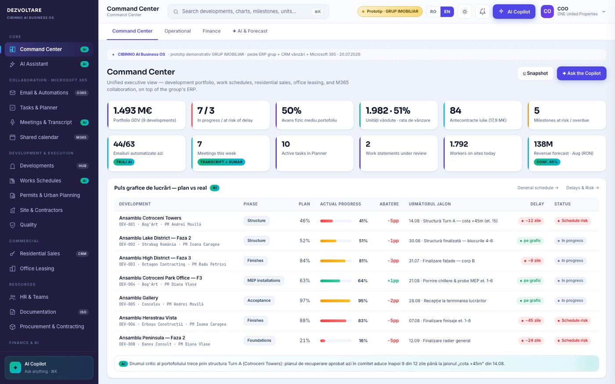Open the Delays & Risk arrow link

582,188
